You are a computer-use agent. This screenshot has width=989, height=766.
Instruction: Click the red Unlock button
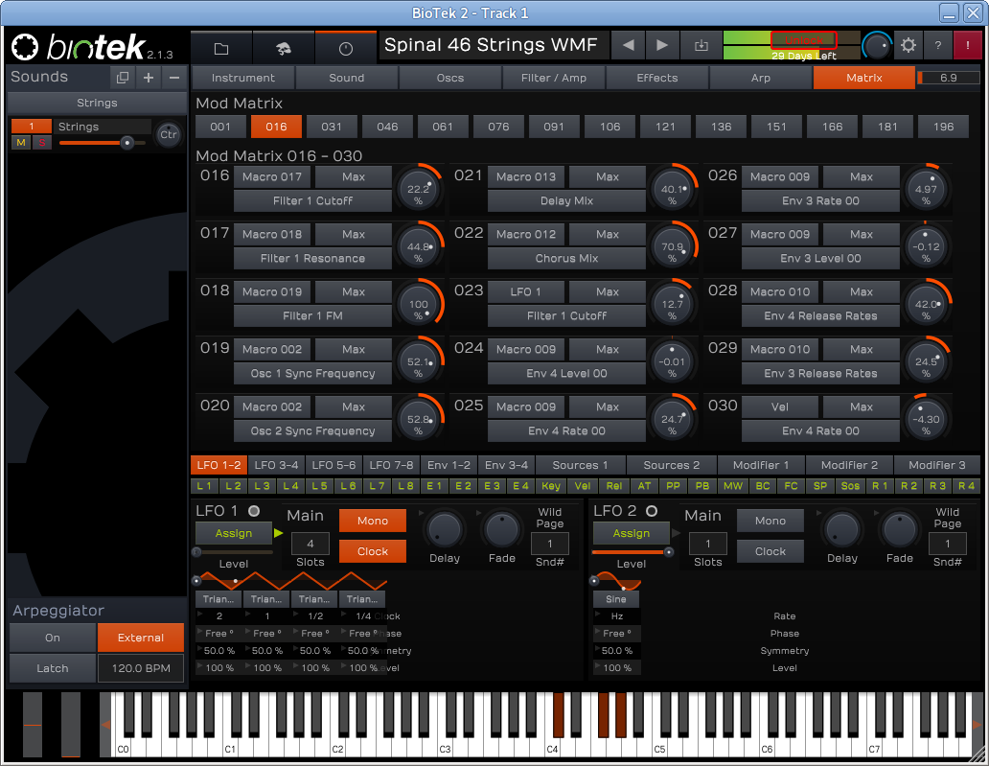803,39
